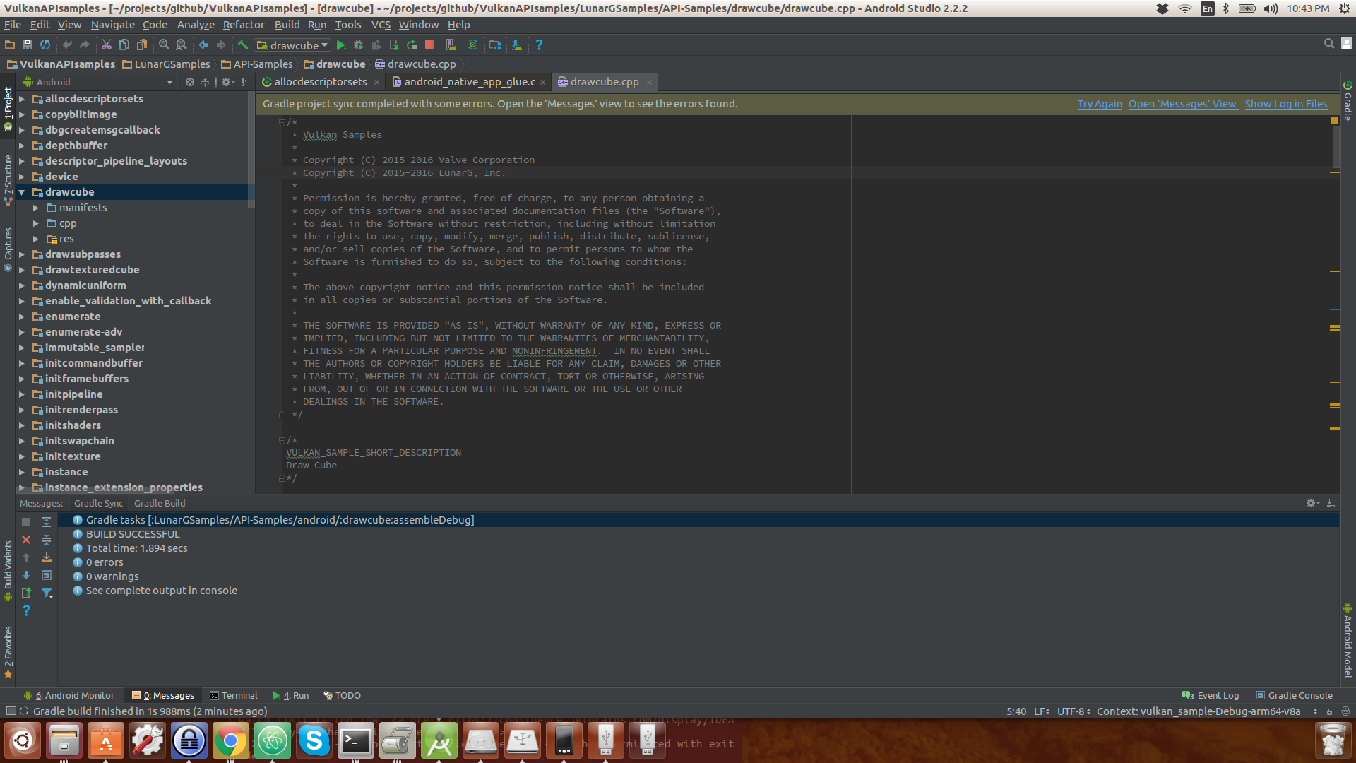This screenshot has width=1356, height=763.
Task: Collapse the drawcube tree node
Action: tap(22, 192)
